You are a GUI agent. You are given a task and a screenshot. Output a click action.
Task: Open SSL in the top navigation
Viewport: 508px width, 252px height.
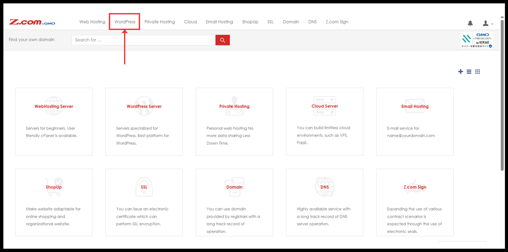(270, 22)
